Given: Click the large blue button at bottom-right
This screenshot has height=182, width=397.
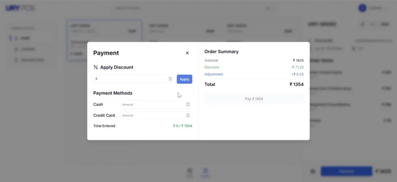Looking at the screenshot, I should click(x=346, y=171).
